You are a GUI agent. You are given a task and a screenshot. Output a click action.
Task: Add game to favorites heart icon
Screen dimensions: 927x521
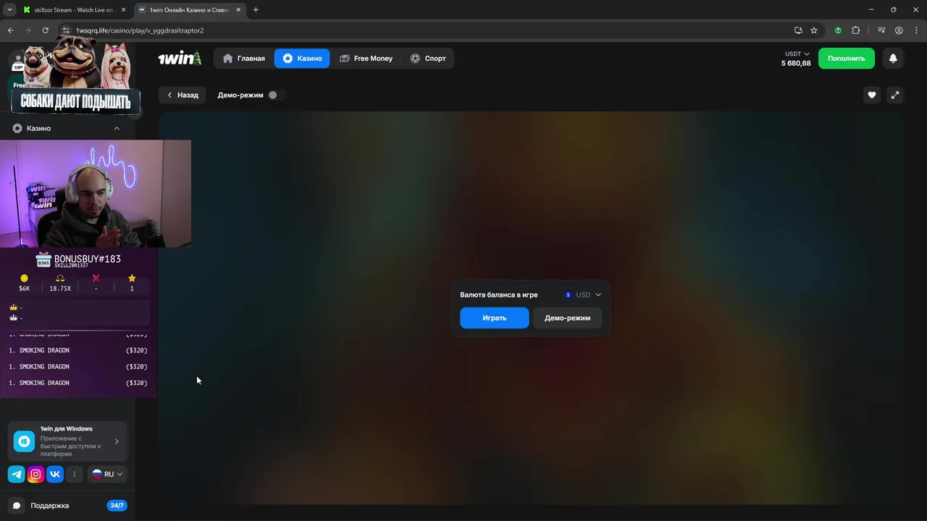click(872, 95)
